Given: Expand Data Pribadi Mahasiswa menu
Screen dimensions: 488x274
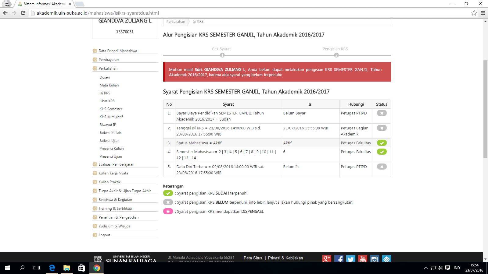Looking at the screenshot, I should coord(118,51).
